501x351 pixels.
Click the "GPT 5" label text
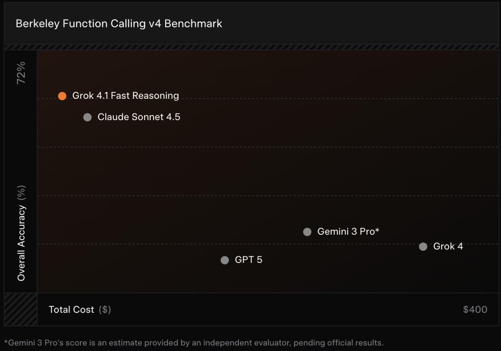248,260
